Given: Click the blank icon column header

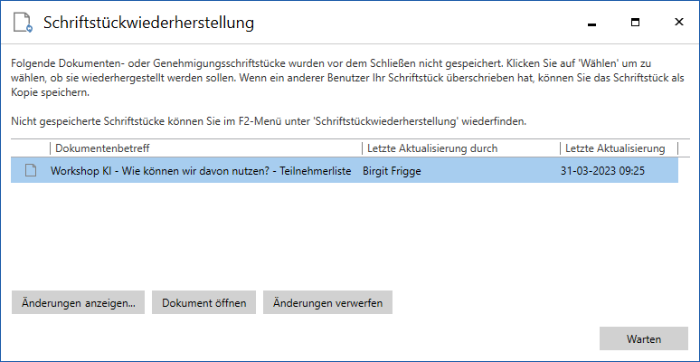Looking at the screenshot, I should click(x=31, y=148).
